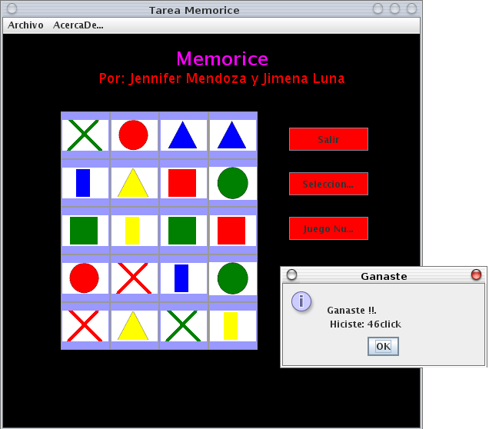Choose the yellow triangle card below the red circle
Screen dimensions: 489x429
coord(135,183)
